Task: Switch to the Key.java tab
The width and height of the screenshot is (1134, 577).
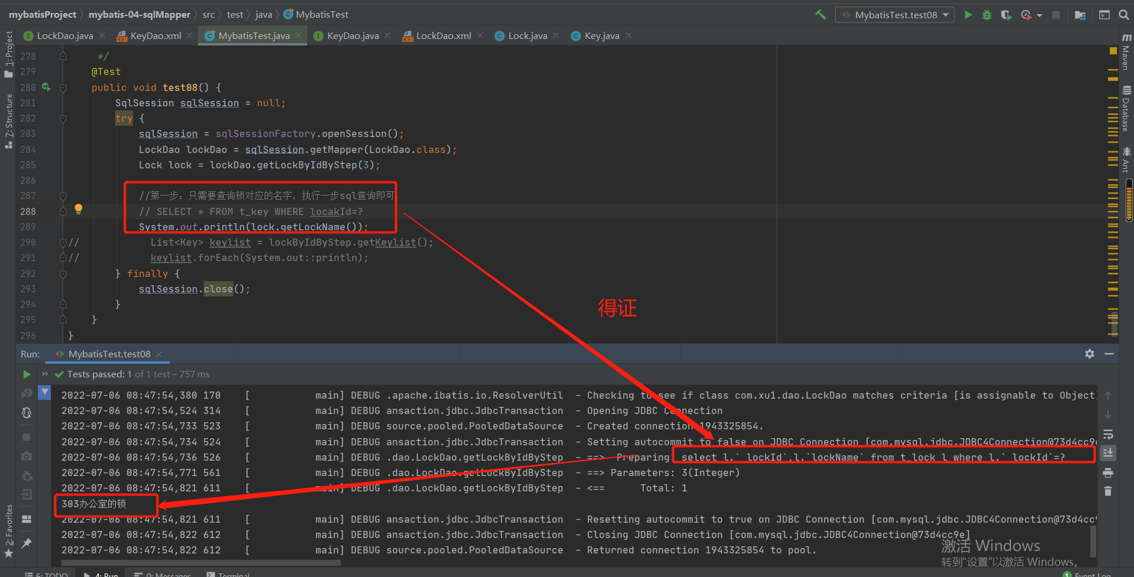Action: click(x=602, y=36)
